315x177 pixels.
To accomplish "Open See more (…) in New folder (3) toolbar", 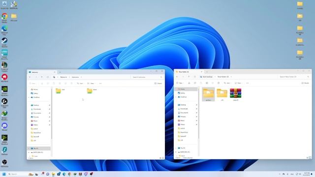I will 247,83.
